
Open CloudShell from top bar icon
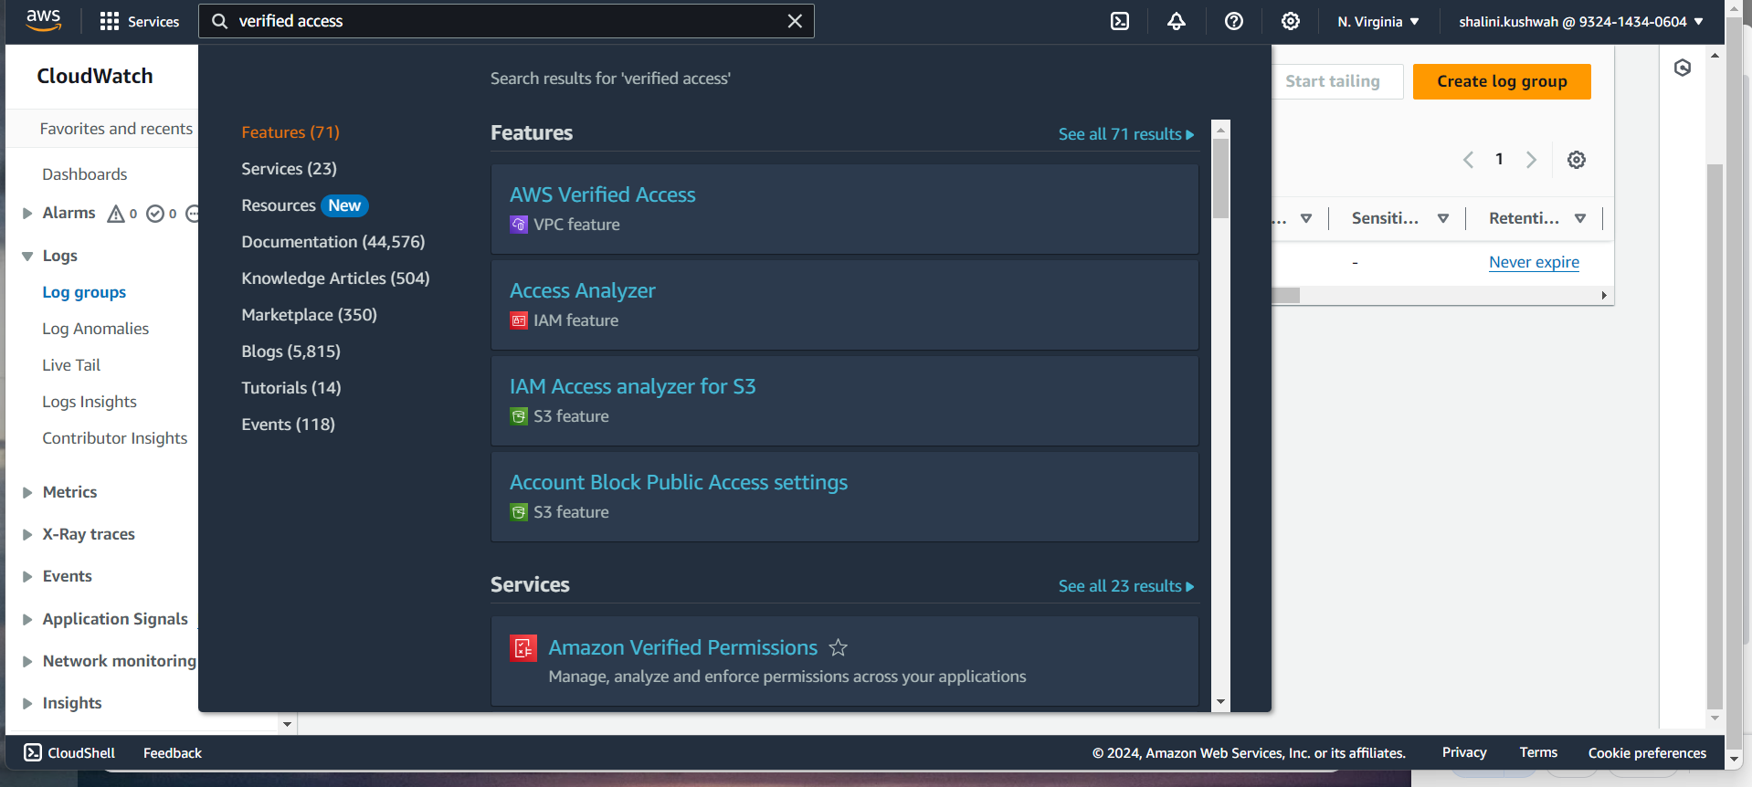1120,21
